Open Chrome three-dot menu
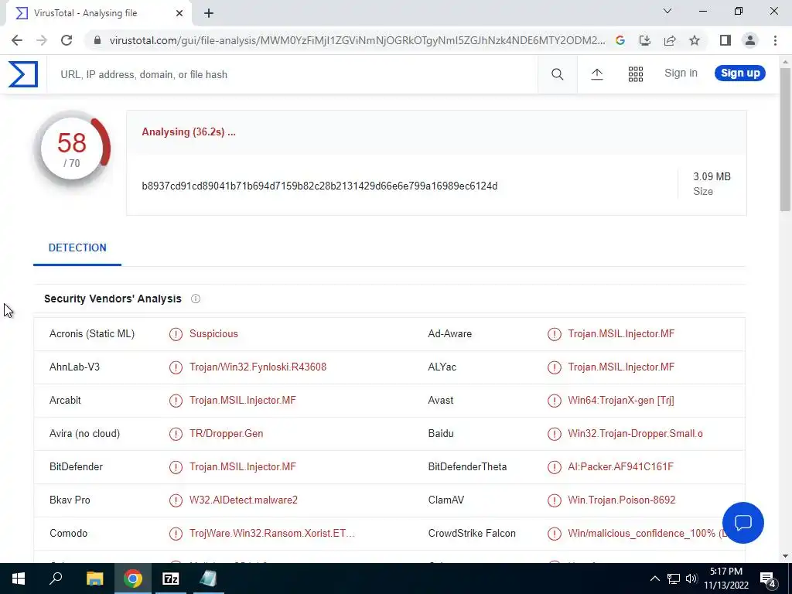Viewport: 792px width, 594px height. (775, 40)
